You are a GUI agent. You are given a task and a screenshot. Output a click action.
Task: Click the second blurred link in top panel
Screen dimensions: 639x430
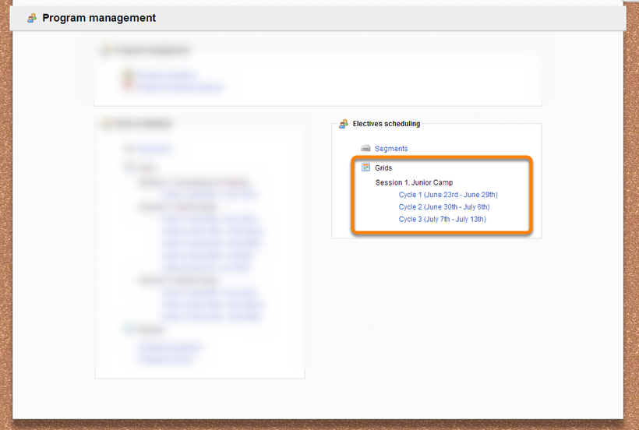[180, 87]
